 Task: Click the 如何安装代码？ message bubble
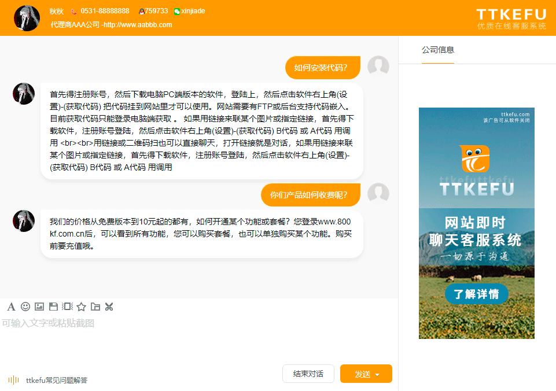tap(323, 67)
